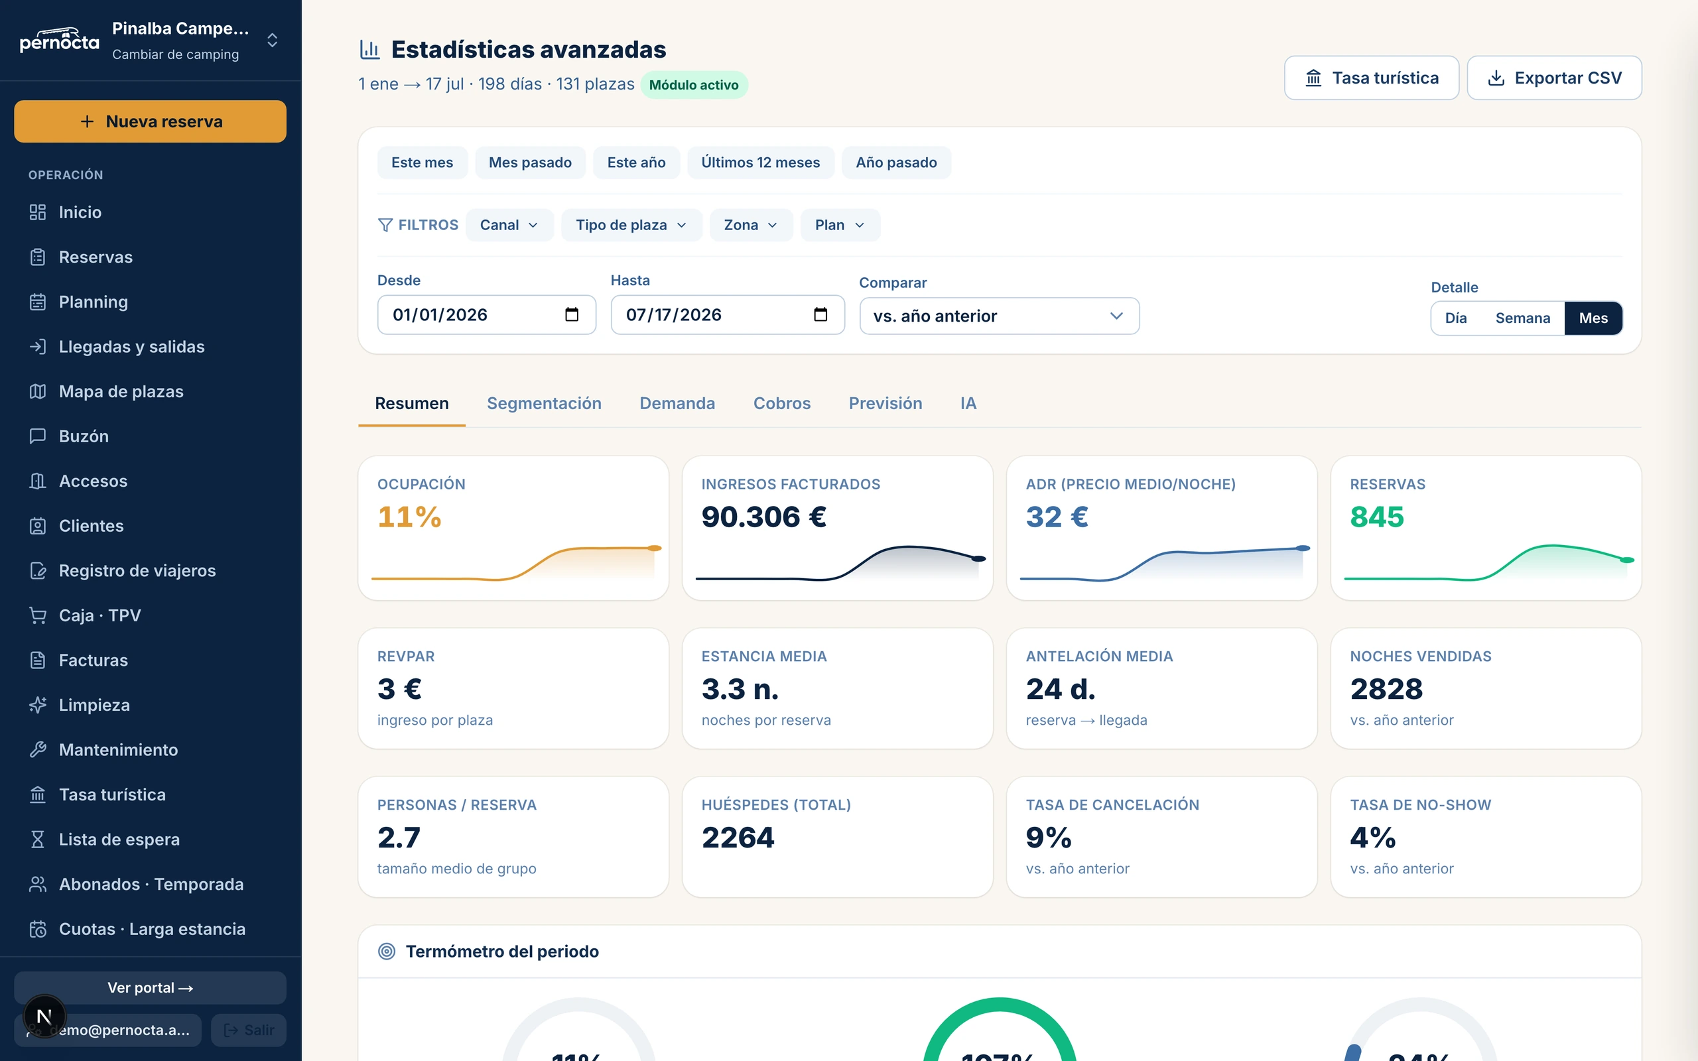
Task: Click the Hasta date field 07/17/2026
Action: point(728,314)
